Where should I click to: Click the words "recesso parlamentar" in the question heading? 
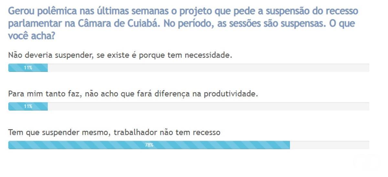pyautogui.click(x=183, y=17)
